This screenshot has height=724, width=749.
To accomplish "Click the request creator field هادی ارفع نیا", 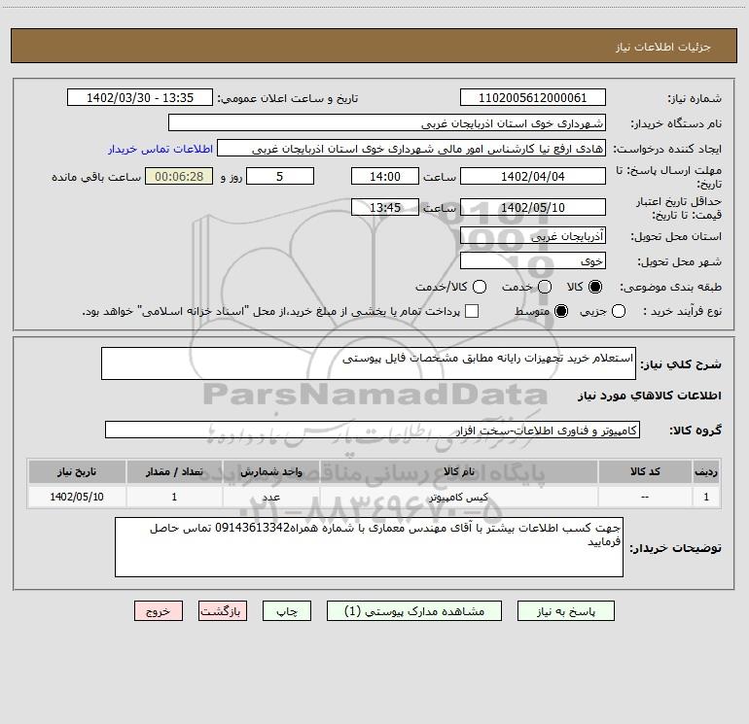I will (411, 149).
